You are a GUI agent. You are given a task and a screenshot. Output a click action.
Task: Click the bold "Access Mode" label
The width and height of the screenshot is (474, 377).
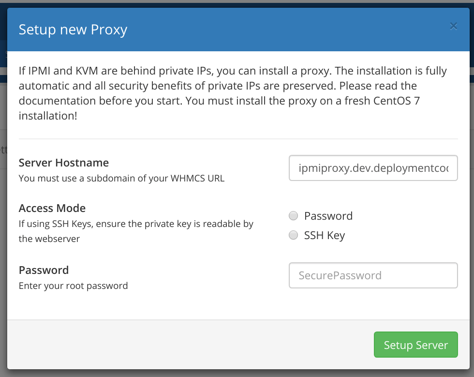tap(52, 208)
